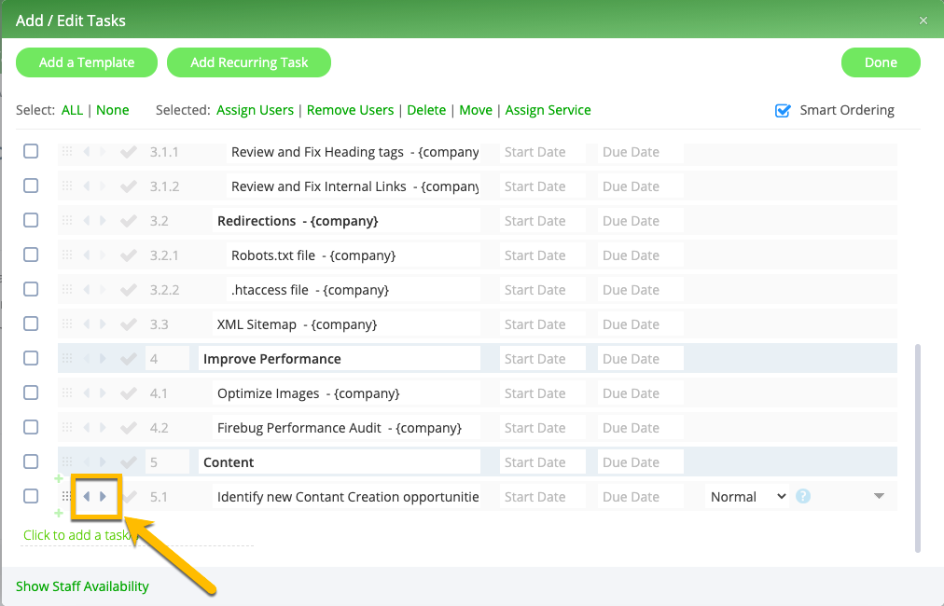Image resolution: width=944 pixels, height=606 pixels.
Task: Click the None selection link
Action: (113, 110)
